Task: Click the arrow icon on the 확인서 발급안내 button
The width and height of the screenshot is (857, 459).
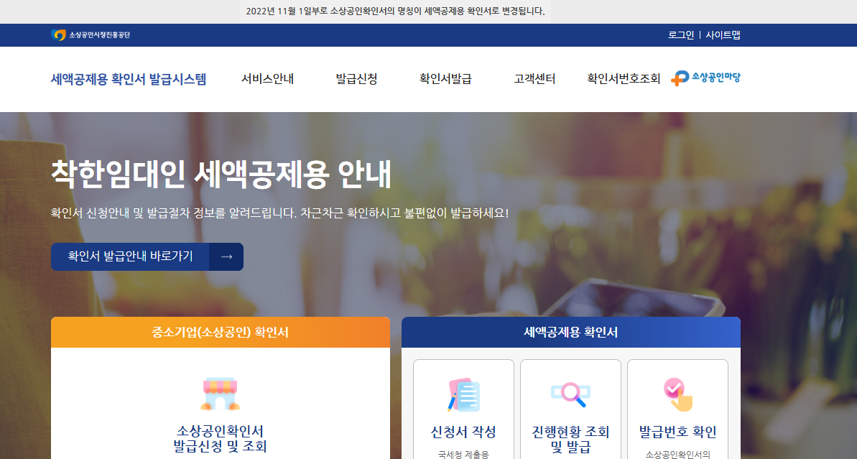Action: 228,256
